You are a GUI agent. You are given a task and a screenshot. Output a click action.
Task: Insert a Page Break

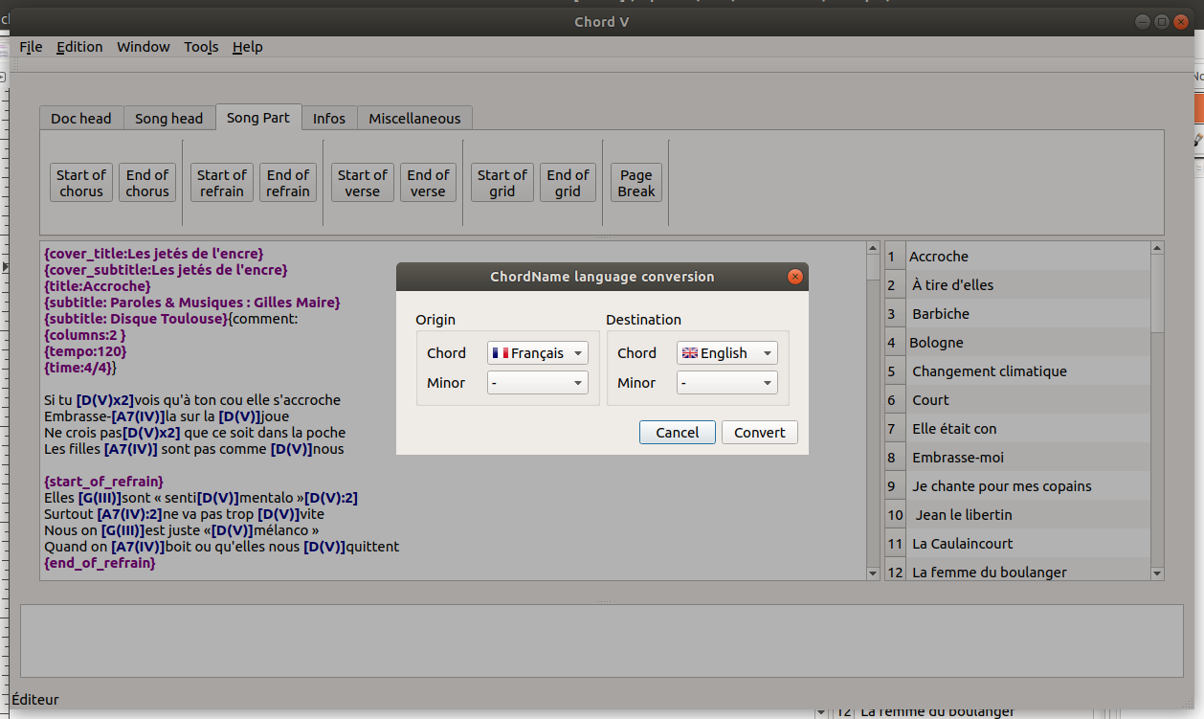(636, 183)
